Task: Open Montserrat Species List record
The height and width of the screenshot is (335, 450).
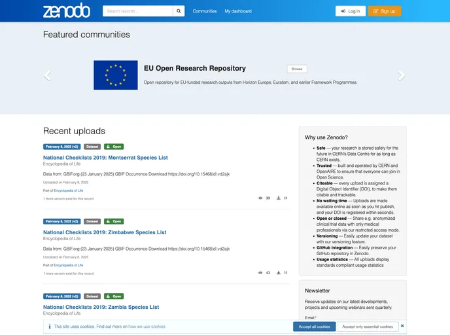Action: [105, 158]
